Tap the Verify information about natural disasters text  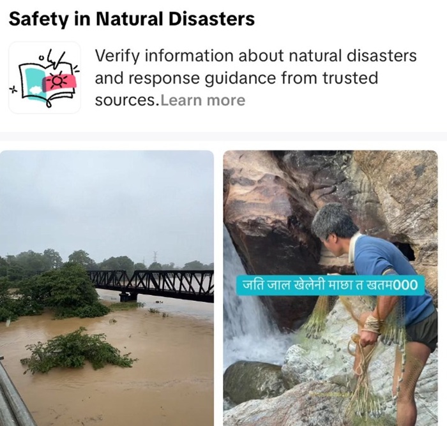coord(255,55)
